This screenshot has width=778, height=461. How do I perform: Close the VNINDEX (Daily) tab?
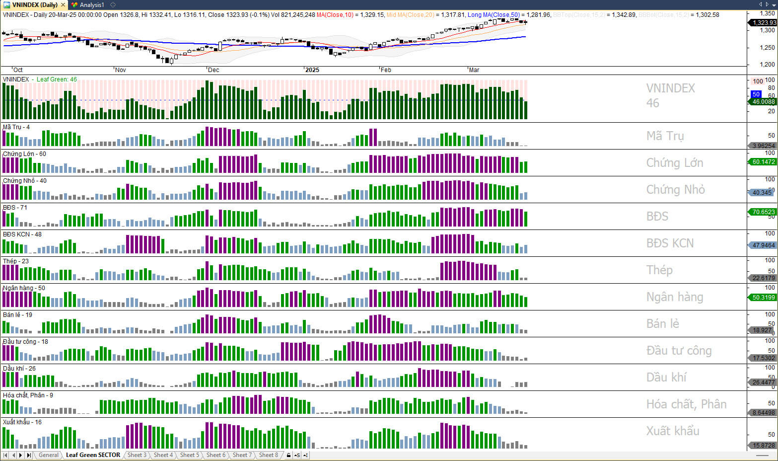63,5
